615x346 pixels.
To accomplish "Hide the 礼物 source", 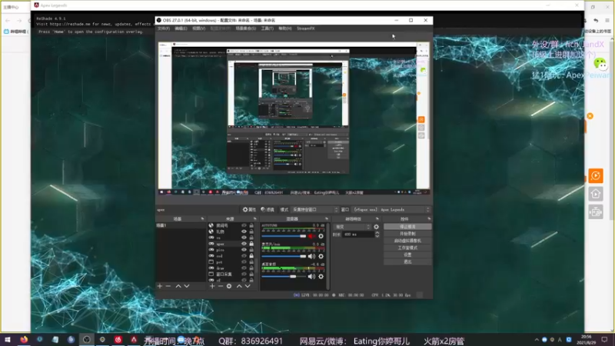I will pos(244,231).
